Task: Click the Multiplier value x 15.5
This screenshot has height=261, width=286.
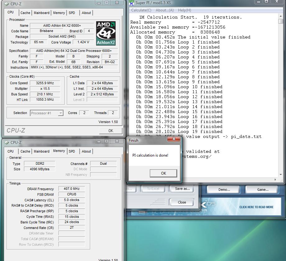Action: click(x=45, y=89)
